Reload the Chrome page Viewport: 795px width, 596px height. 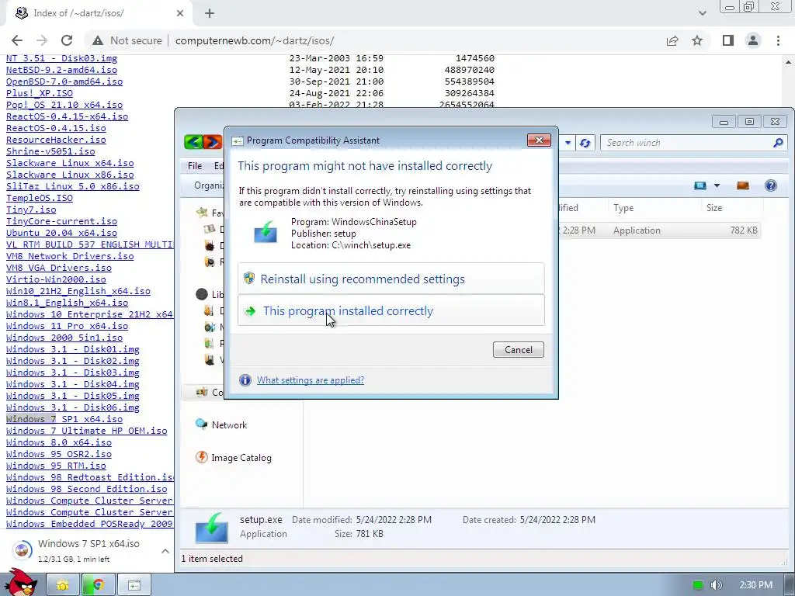(67, 40)
